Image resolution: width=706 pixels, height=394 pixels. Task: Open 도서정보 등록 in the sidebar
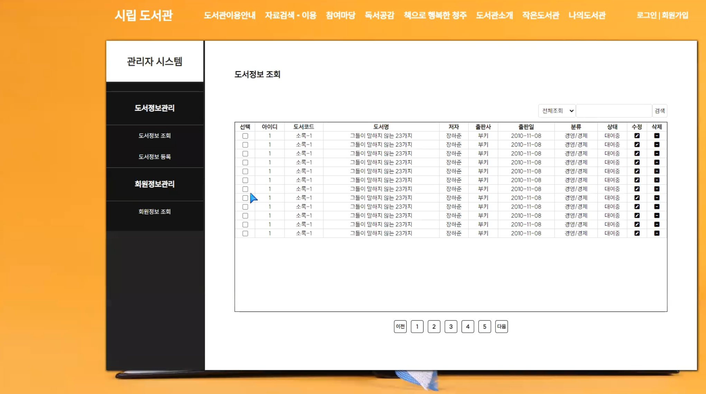(155, 157)
